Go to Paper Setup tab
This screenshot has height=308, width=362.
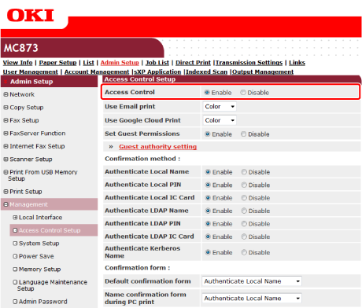click(57, 63)
